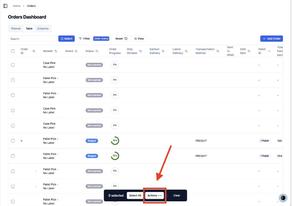Click the 1 Pallet badge in 254 row

(x=265, y=156)
